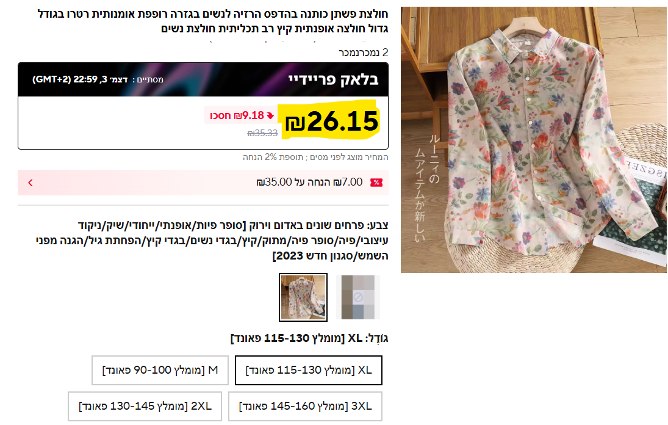Viewport: 668px width, 425px height.
Task: Click the sale ending time label
Action: click(98, 79)
